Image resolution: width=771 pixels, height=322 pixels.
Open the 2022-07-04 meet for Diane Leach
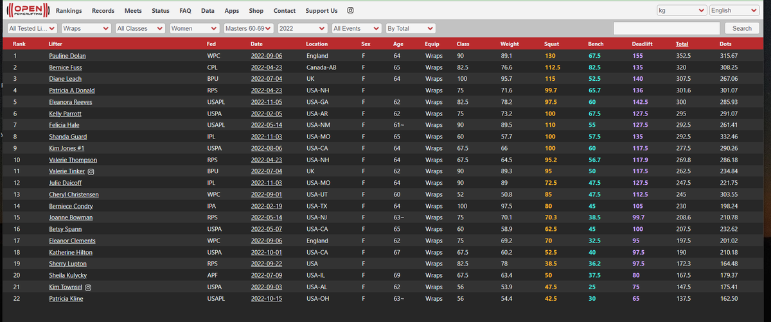(266, 79)
